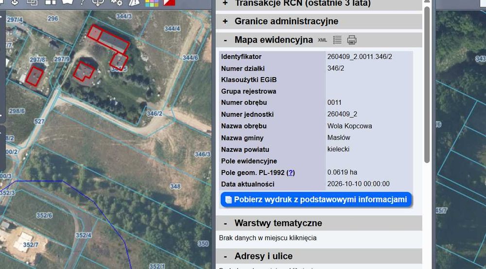Click the red and white flag icon
The width and height of the screenshot is (486, 269).
pos(169,2)
